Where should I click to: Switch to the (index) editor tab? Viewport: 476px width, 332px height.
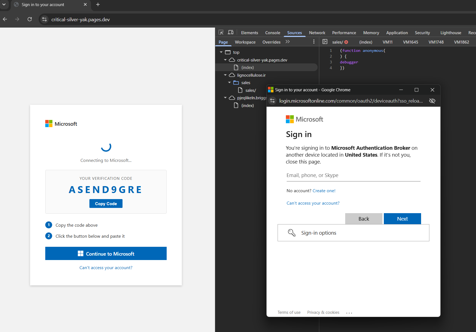(x=366, y=42)
